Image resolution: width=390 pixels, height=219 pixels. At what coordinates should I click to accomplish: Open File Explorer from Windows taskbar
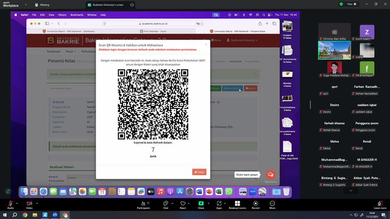pos(35,215)
